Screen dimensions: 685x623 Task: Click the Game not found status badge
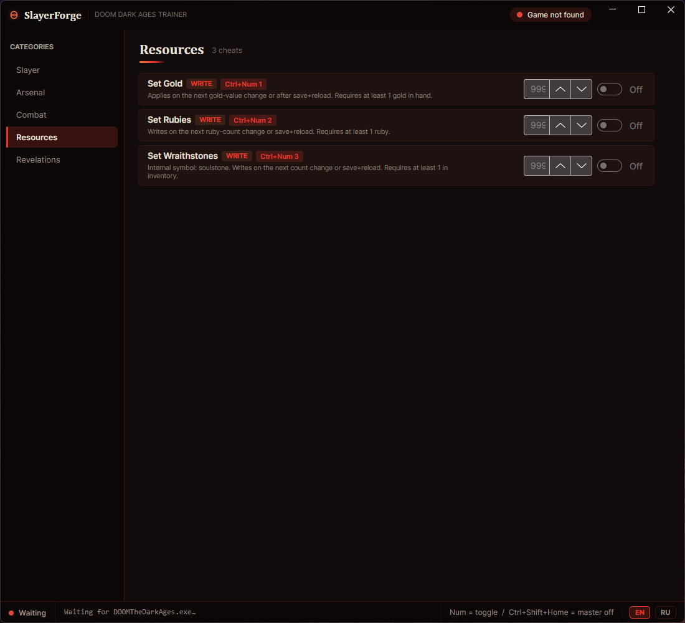[x=550, y=15]
